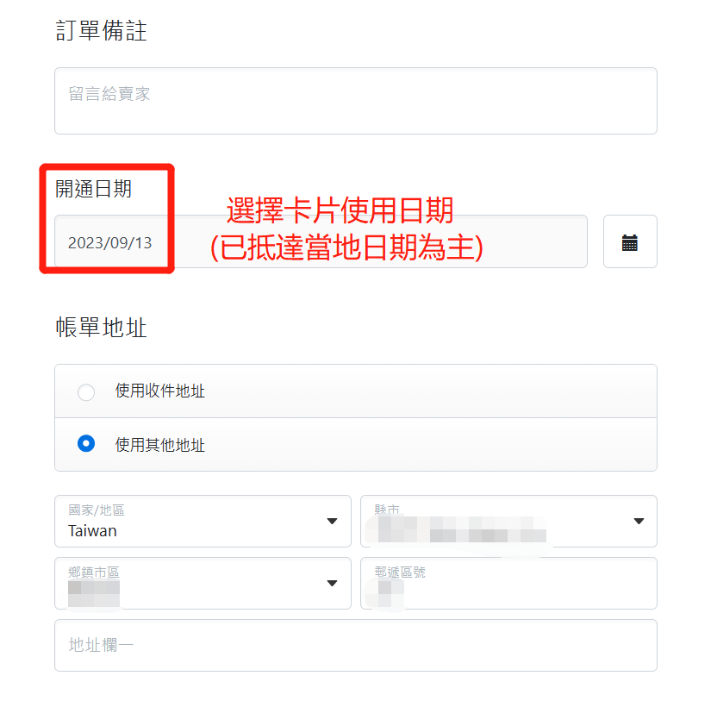717x707 pixels.
Task: Expand the 縣市 dropdown arrow
Action: tap(639, 521)
